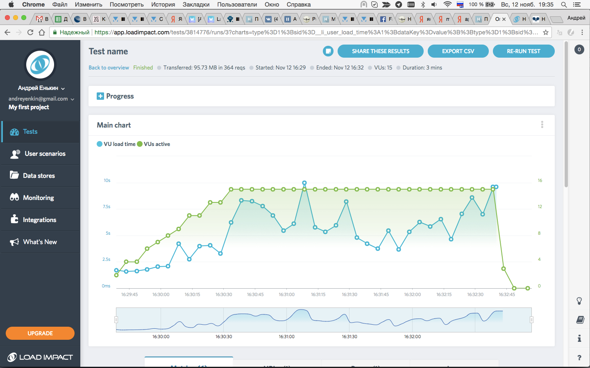Screen dimensions: 590x368
Task: Toggle VUs active legend series
Action: tap(154, 144)
